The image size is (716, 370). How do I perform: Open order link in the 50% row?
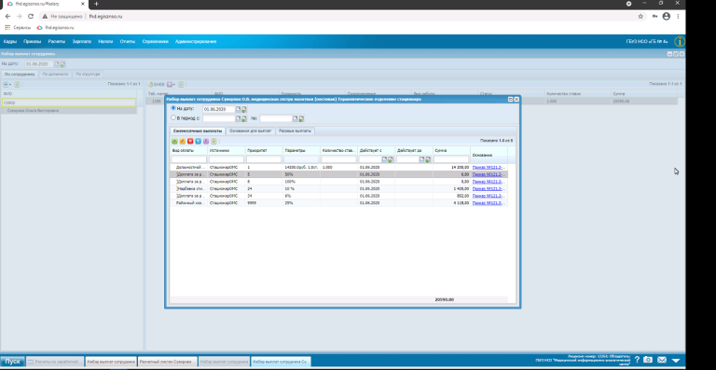[488, 174]
